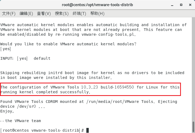Viewport: 195px width, 133px height.
Task: Click the 'VMware kernel modules at boot' line
Action: tap(91, 30)
